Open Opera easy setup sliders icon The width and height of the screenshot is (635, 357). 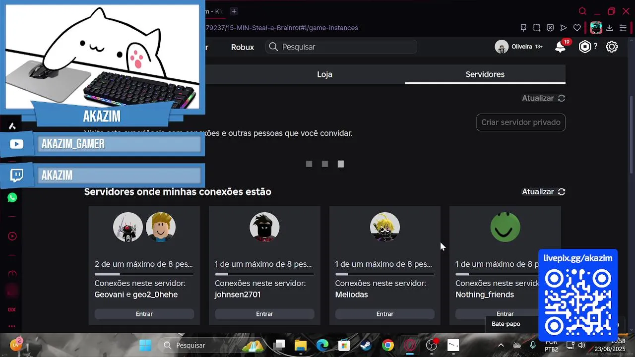click(x=623, y=28)
